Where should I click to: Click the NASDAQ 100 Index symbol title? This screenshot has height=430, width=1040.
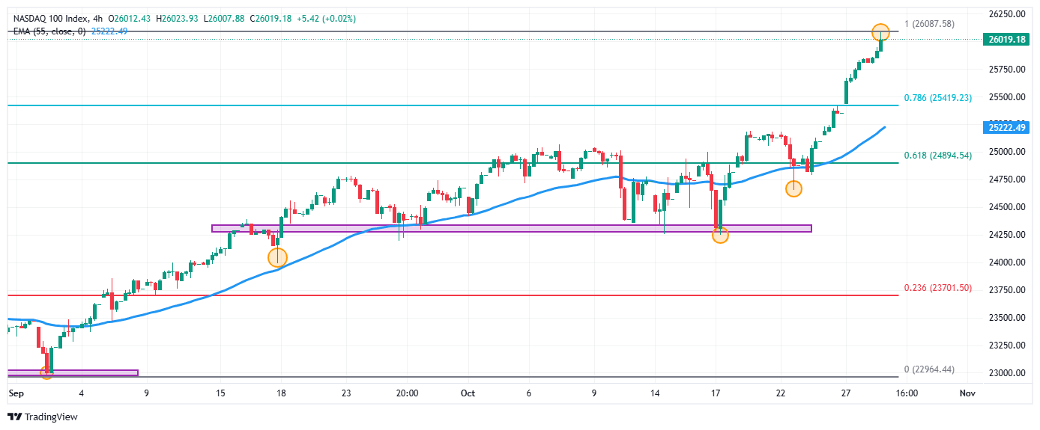tap(50, 18)
